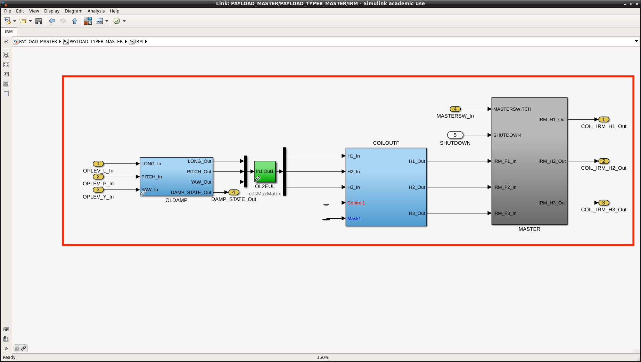Expand the Update Diagram checkmark dropdown arrow

(124, 21)
